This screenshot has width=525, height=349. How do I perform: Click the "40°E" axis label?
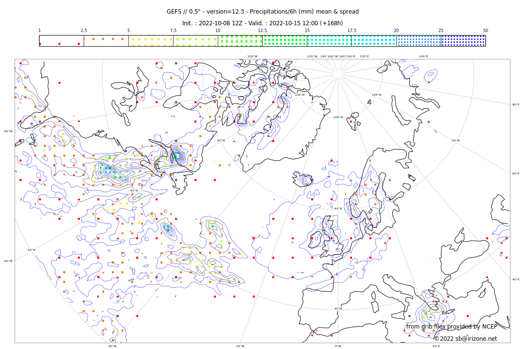(x=516, y=279)
